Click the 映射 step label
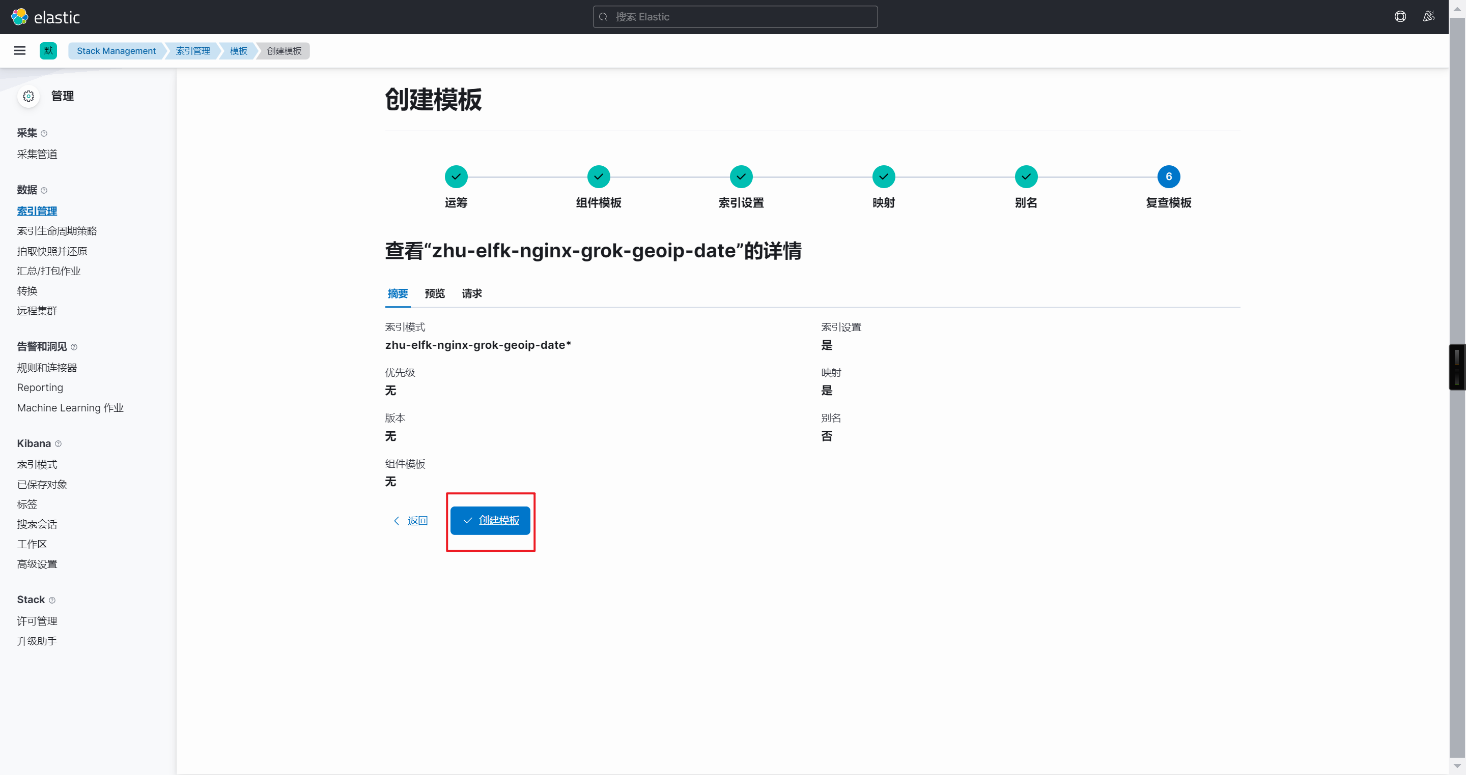 884,203
